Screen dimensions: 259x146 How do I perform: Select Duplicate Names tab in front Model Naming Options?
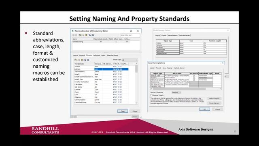[x=179, y=68]
